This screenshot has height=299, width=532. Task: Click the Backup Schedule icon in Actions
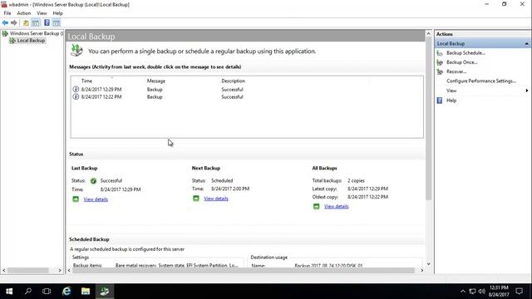click(440, 53)
